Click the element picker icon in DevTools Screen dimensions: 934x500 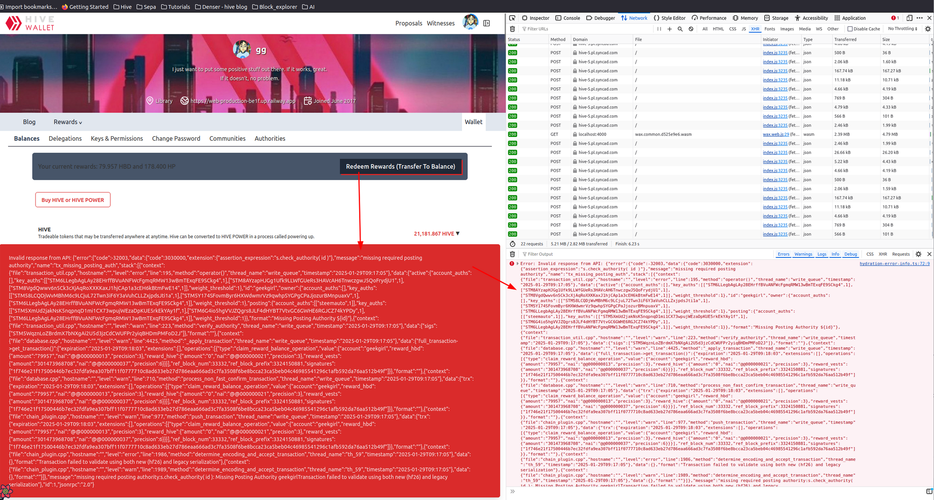coord(512,18)
